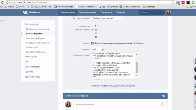Select Сайты и виджеты in sidebar
Screen dimensions: 196x110
(x=34, y=34)
